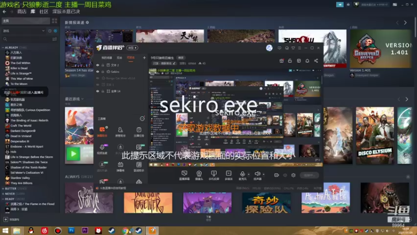Open the message icon in streaming app title bar
This screenshot has height=235, width=417.
(x=279, y=48)
